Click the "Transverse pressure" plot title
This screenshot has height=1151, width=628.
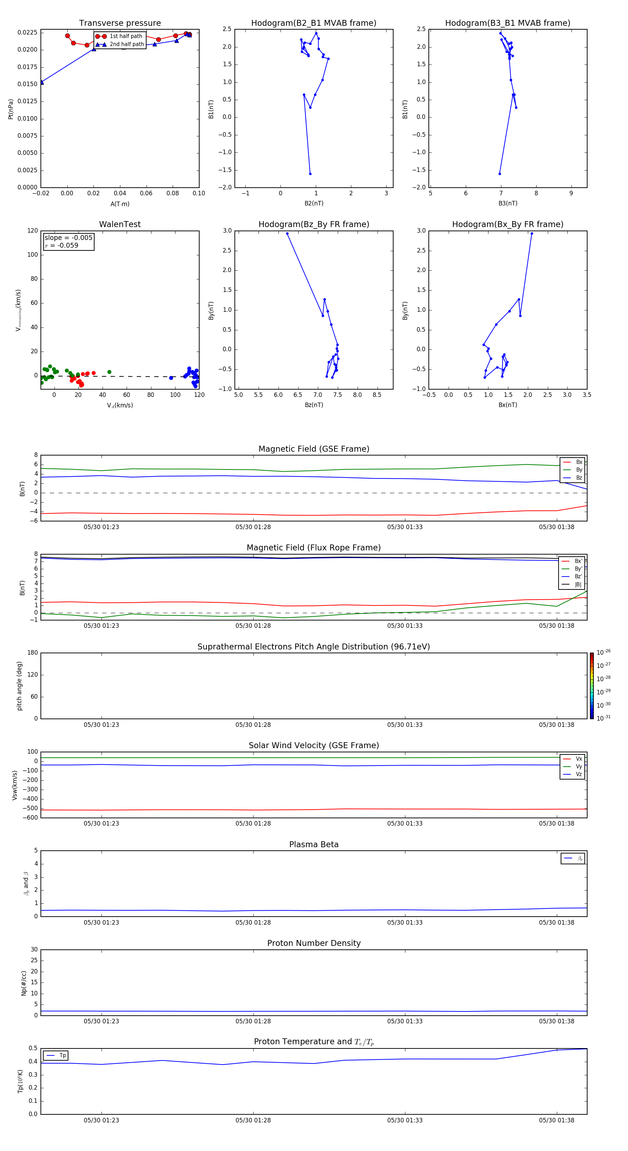click(x=120, y=23)
